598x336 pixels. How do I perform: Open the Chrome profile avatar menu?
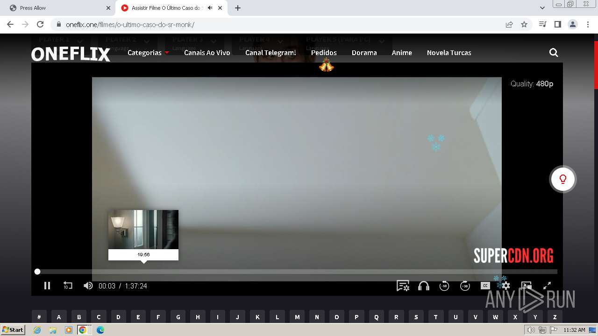point(572,24)
